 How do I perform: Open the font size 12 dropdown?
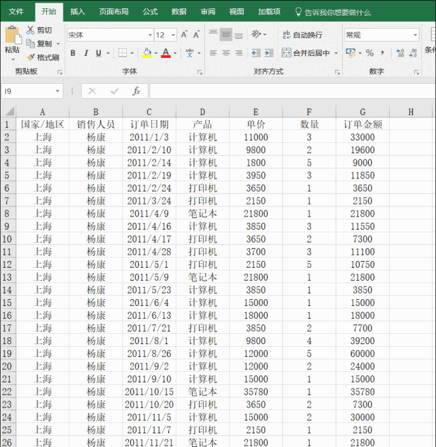(x=173, y=35)
